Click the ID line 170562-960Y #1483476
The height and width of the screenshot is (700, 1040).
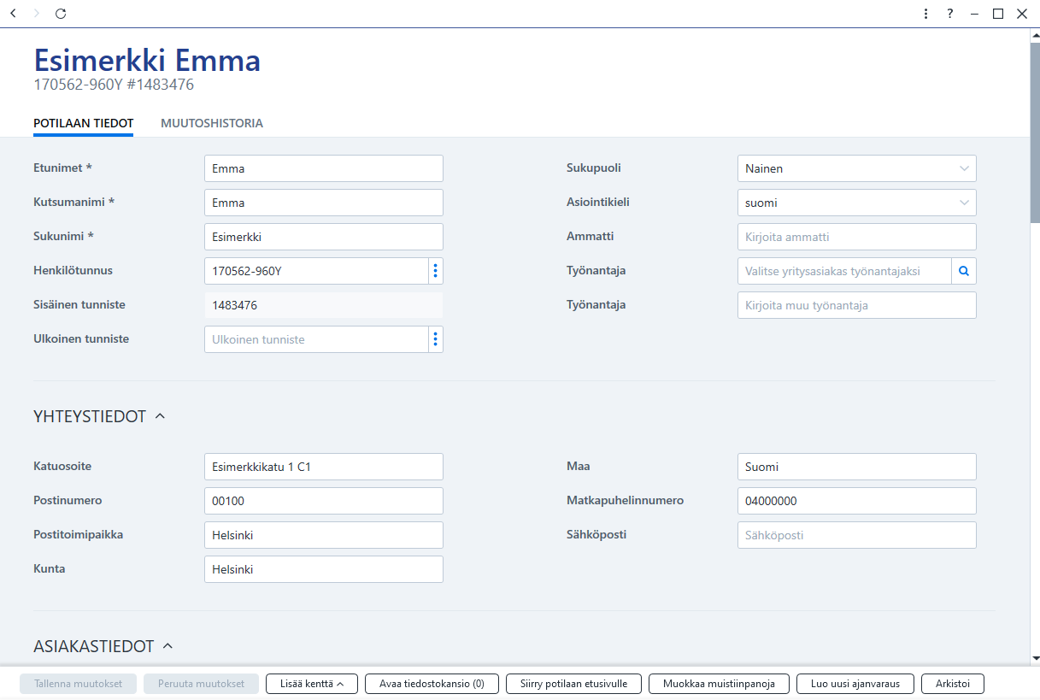[x=114, y=85]
